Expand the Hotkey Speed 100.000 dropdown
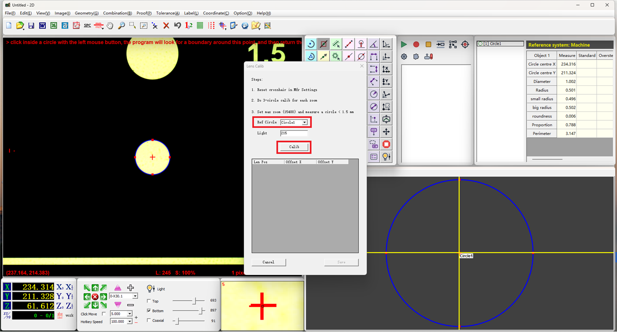617x332 pixels. [x=130, y=321]
